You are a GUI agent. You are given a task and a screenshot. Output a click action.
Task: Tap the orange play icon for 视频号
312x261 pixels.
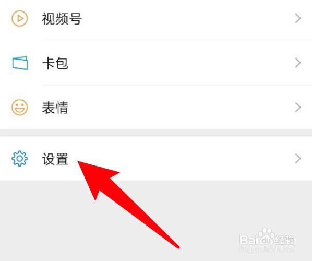(19, 18)
